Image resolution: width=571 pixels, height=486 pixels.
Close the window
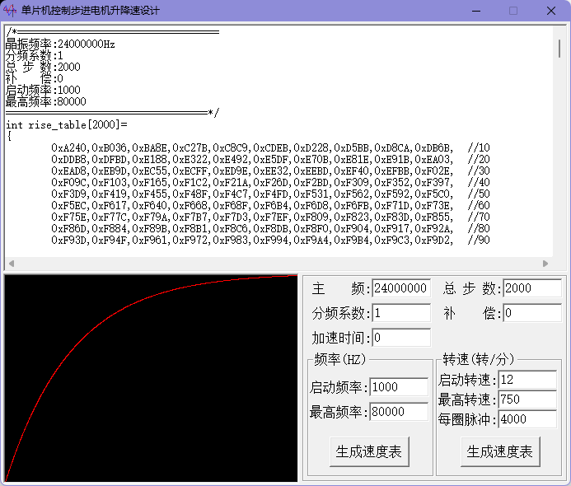[551, 11]
